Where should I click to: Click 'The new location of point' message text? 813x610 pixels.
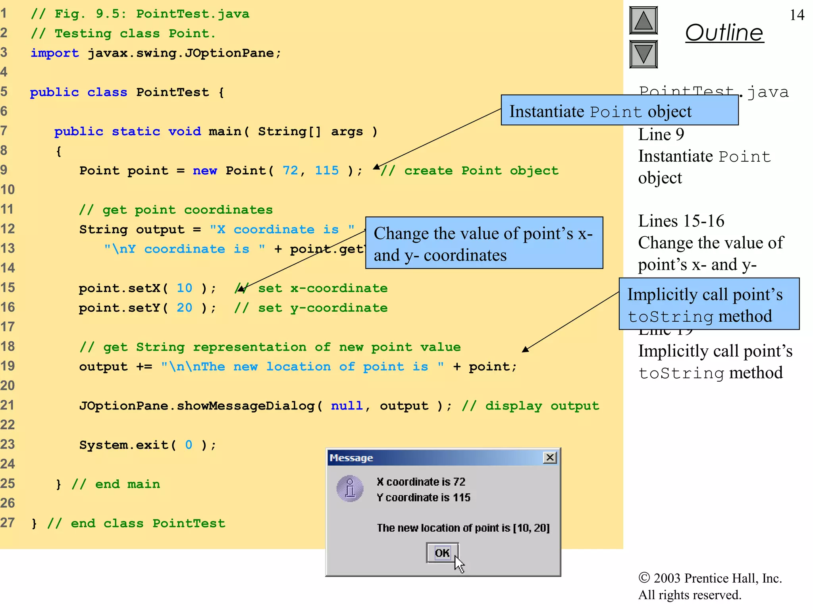[x=463, y=528]
